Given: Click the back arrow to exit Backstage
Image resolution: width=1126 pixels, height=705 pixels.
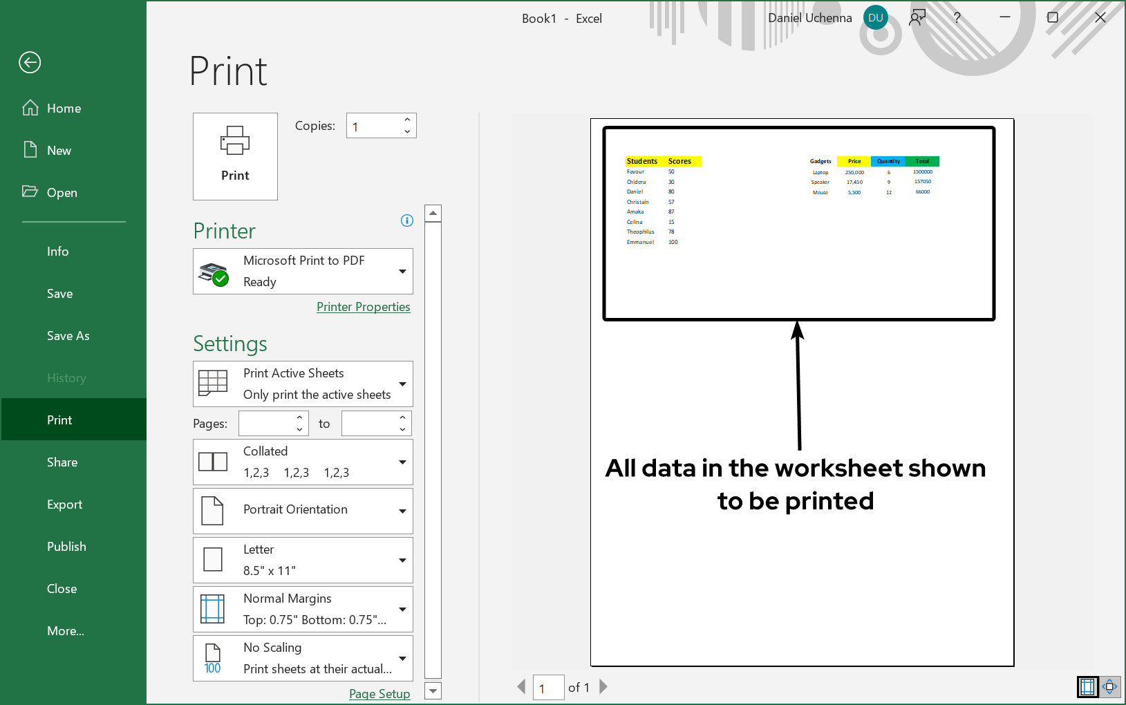Looking at the screenshot, I should point(30,63).
